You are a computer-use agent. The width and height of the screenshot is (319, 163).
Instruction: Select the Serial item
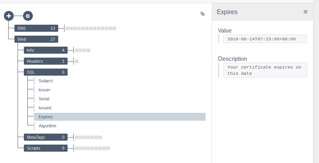(120, 99)
